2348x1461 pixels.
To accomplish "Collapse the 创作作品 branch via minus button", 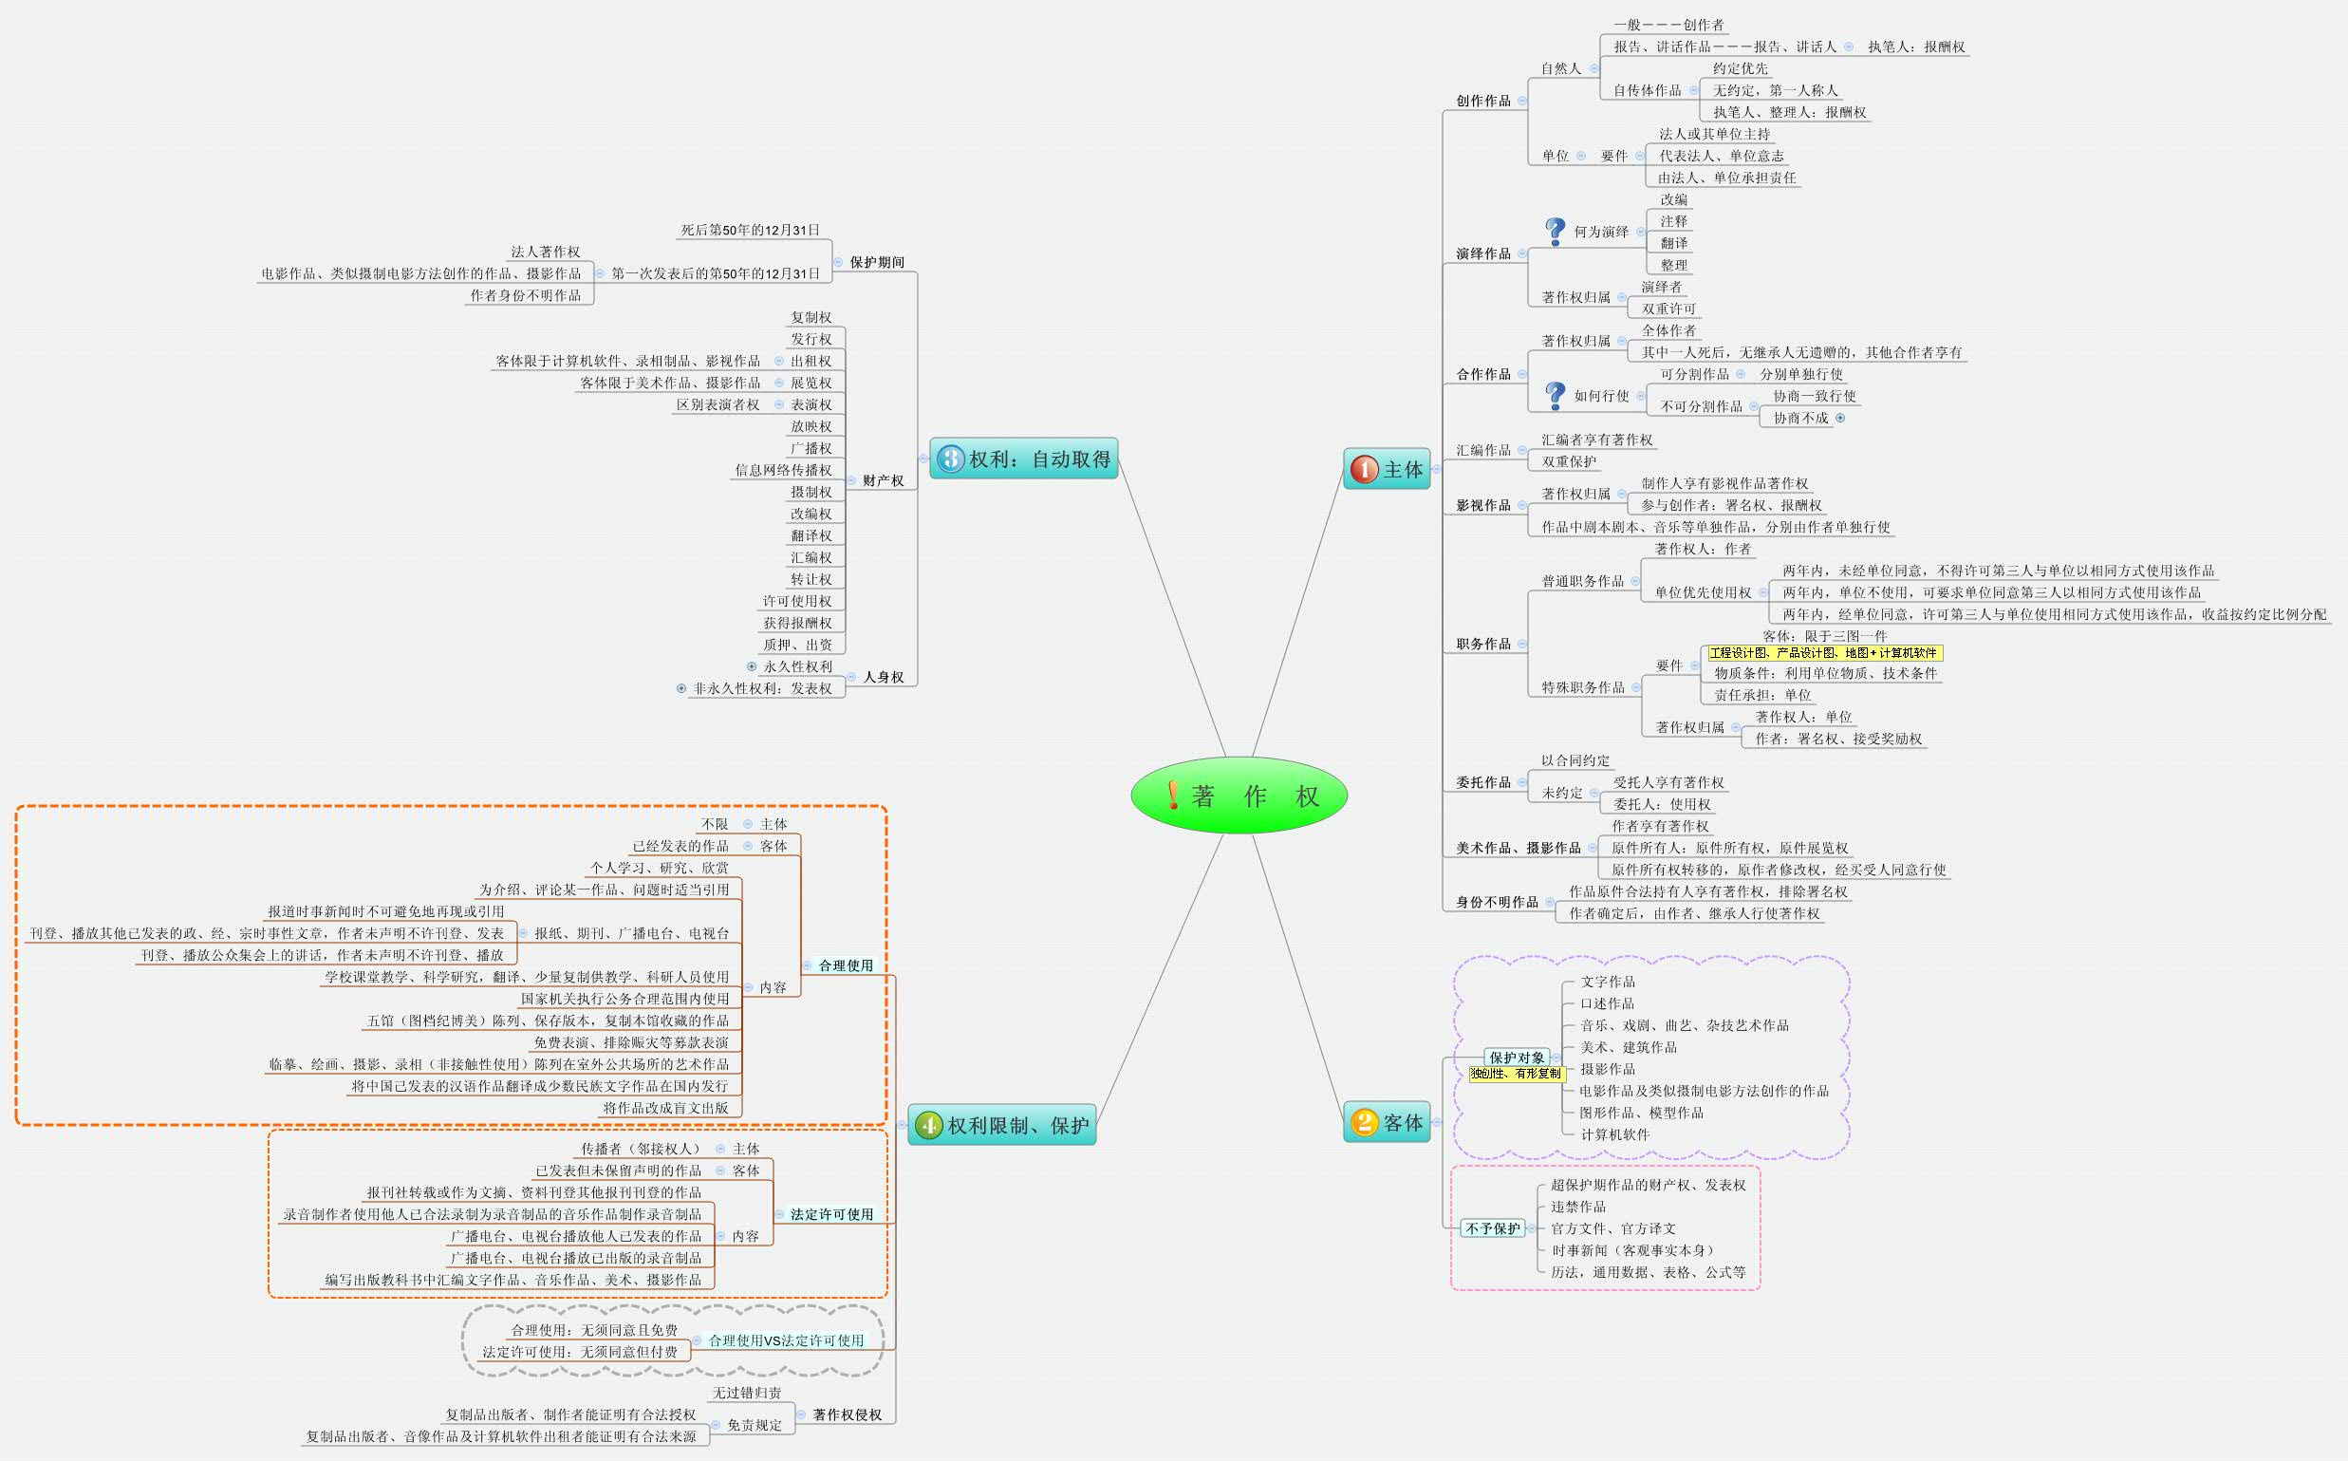I will pyautogui.click(x=1522, y=101).
